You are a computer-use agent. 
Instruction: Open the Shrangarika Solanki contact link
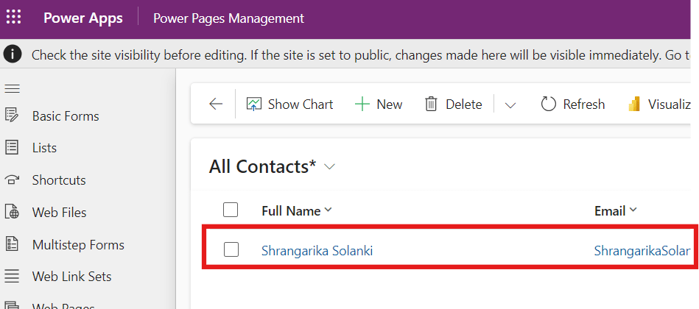click(x=317, y=251)
